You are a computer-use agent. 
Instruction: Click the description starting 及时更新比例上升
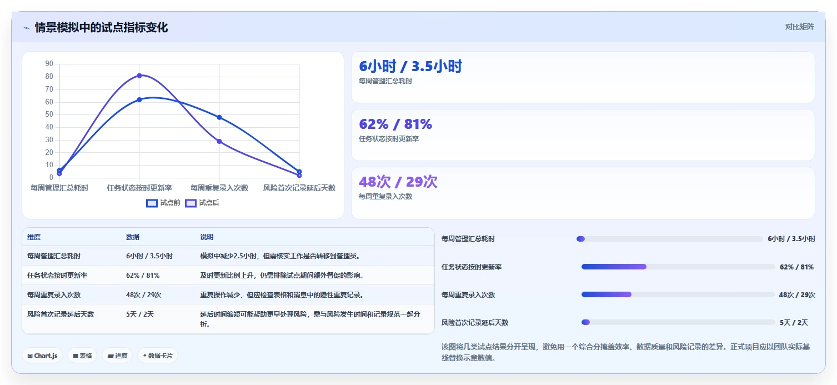pos(282,275)
